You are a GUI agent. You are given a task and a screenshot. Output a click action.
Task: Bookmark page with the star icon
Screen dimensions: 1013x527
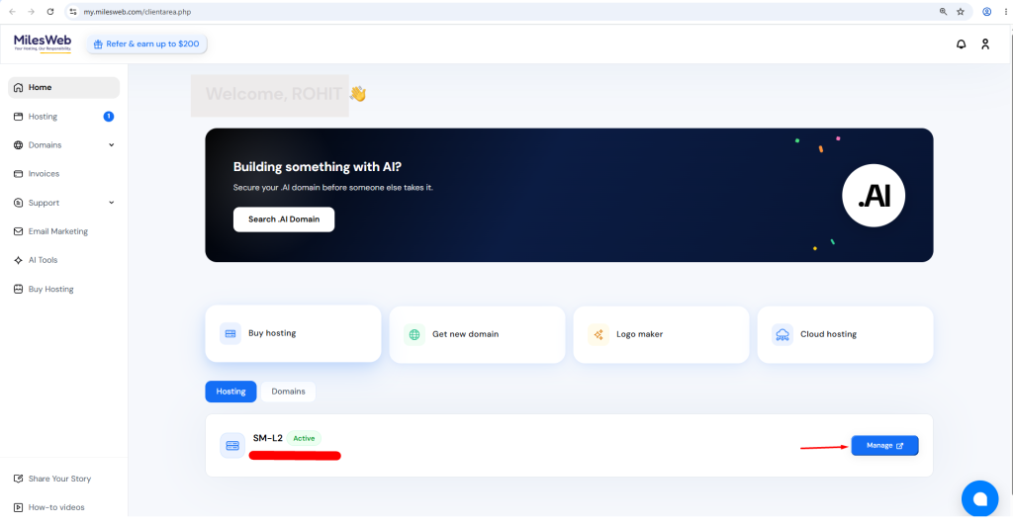tap(961, 12)
